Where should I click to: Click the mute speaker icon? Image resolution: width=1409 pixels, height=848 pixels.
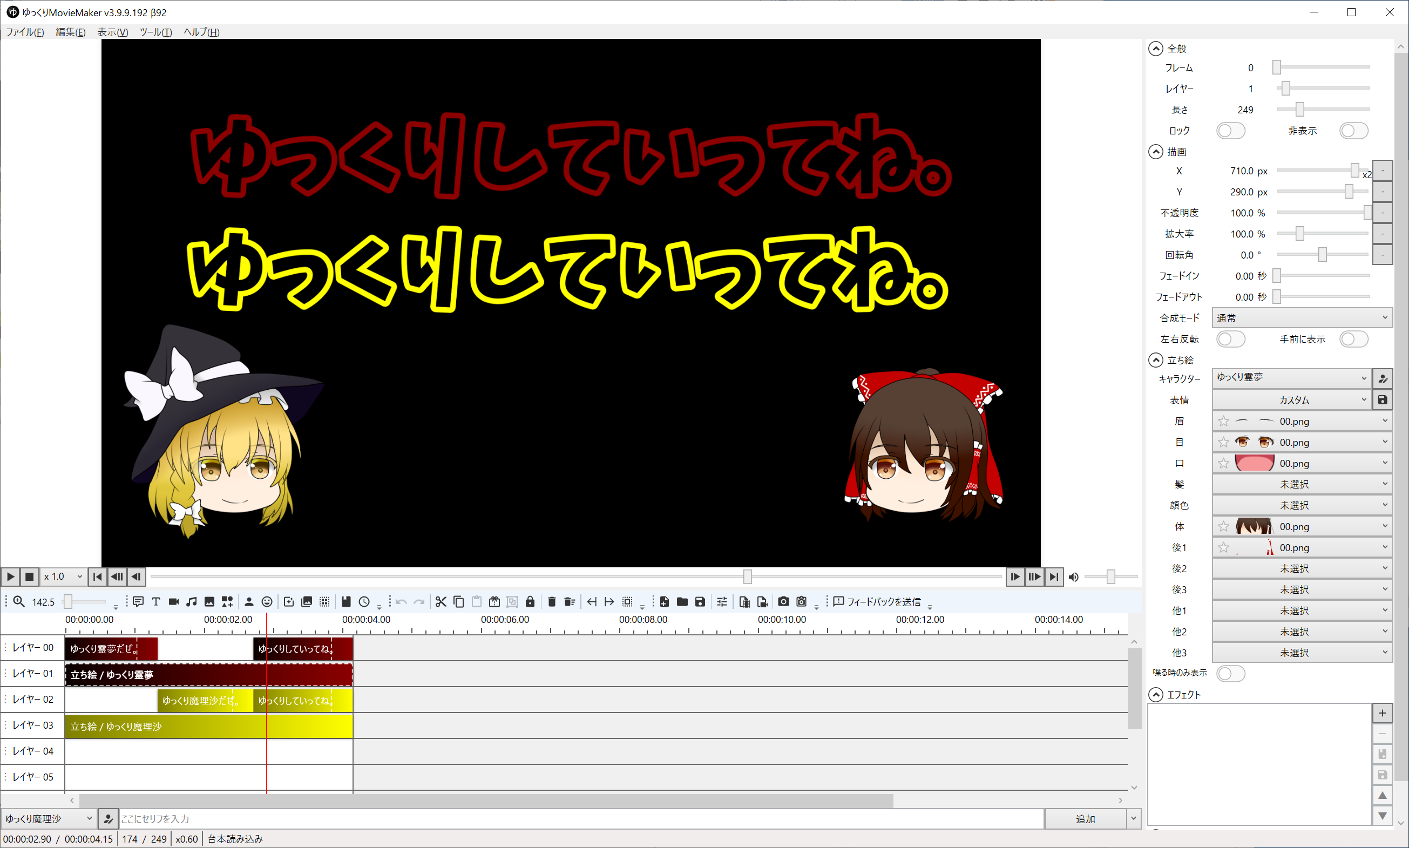pyautogui.click(x=1074, y=577)
